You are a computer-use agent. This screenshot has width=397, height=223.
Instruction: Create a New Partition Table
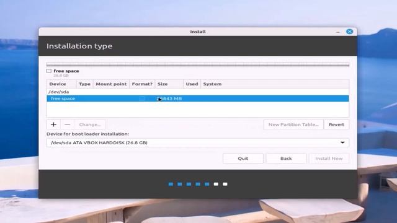click(x=293, y=125)
